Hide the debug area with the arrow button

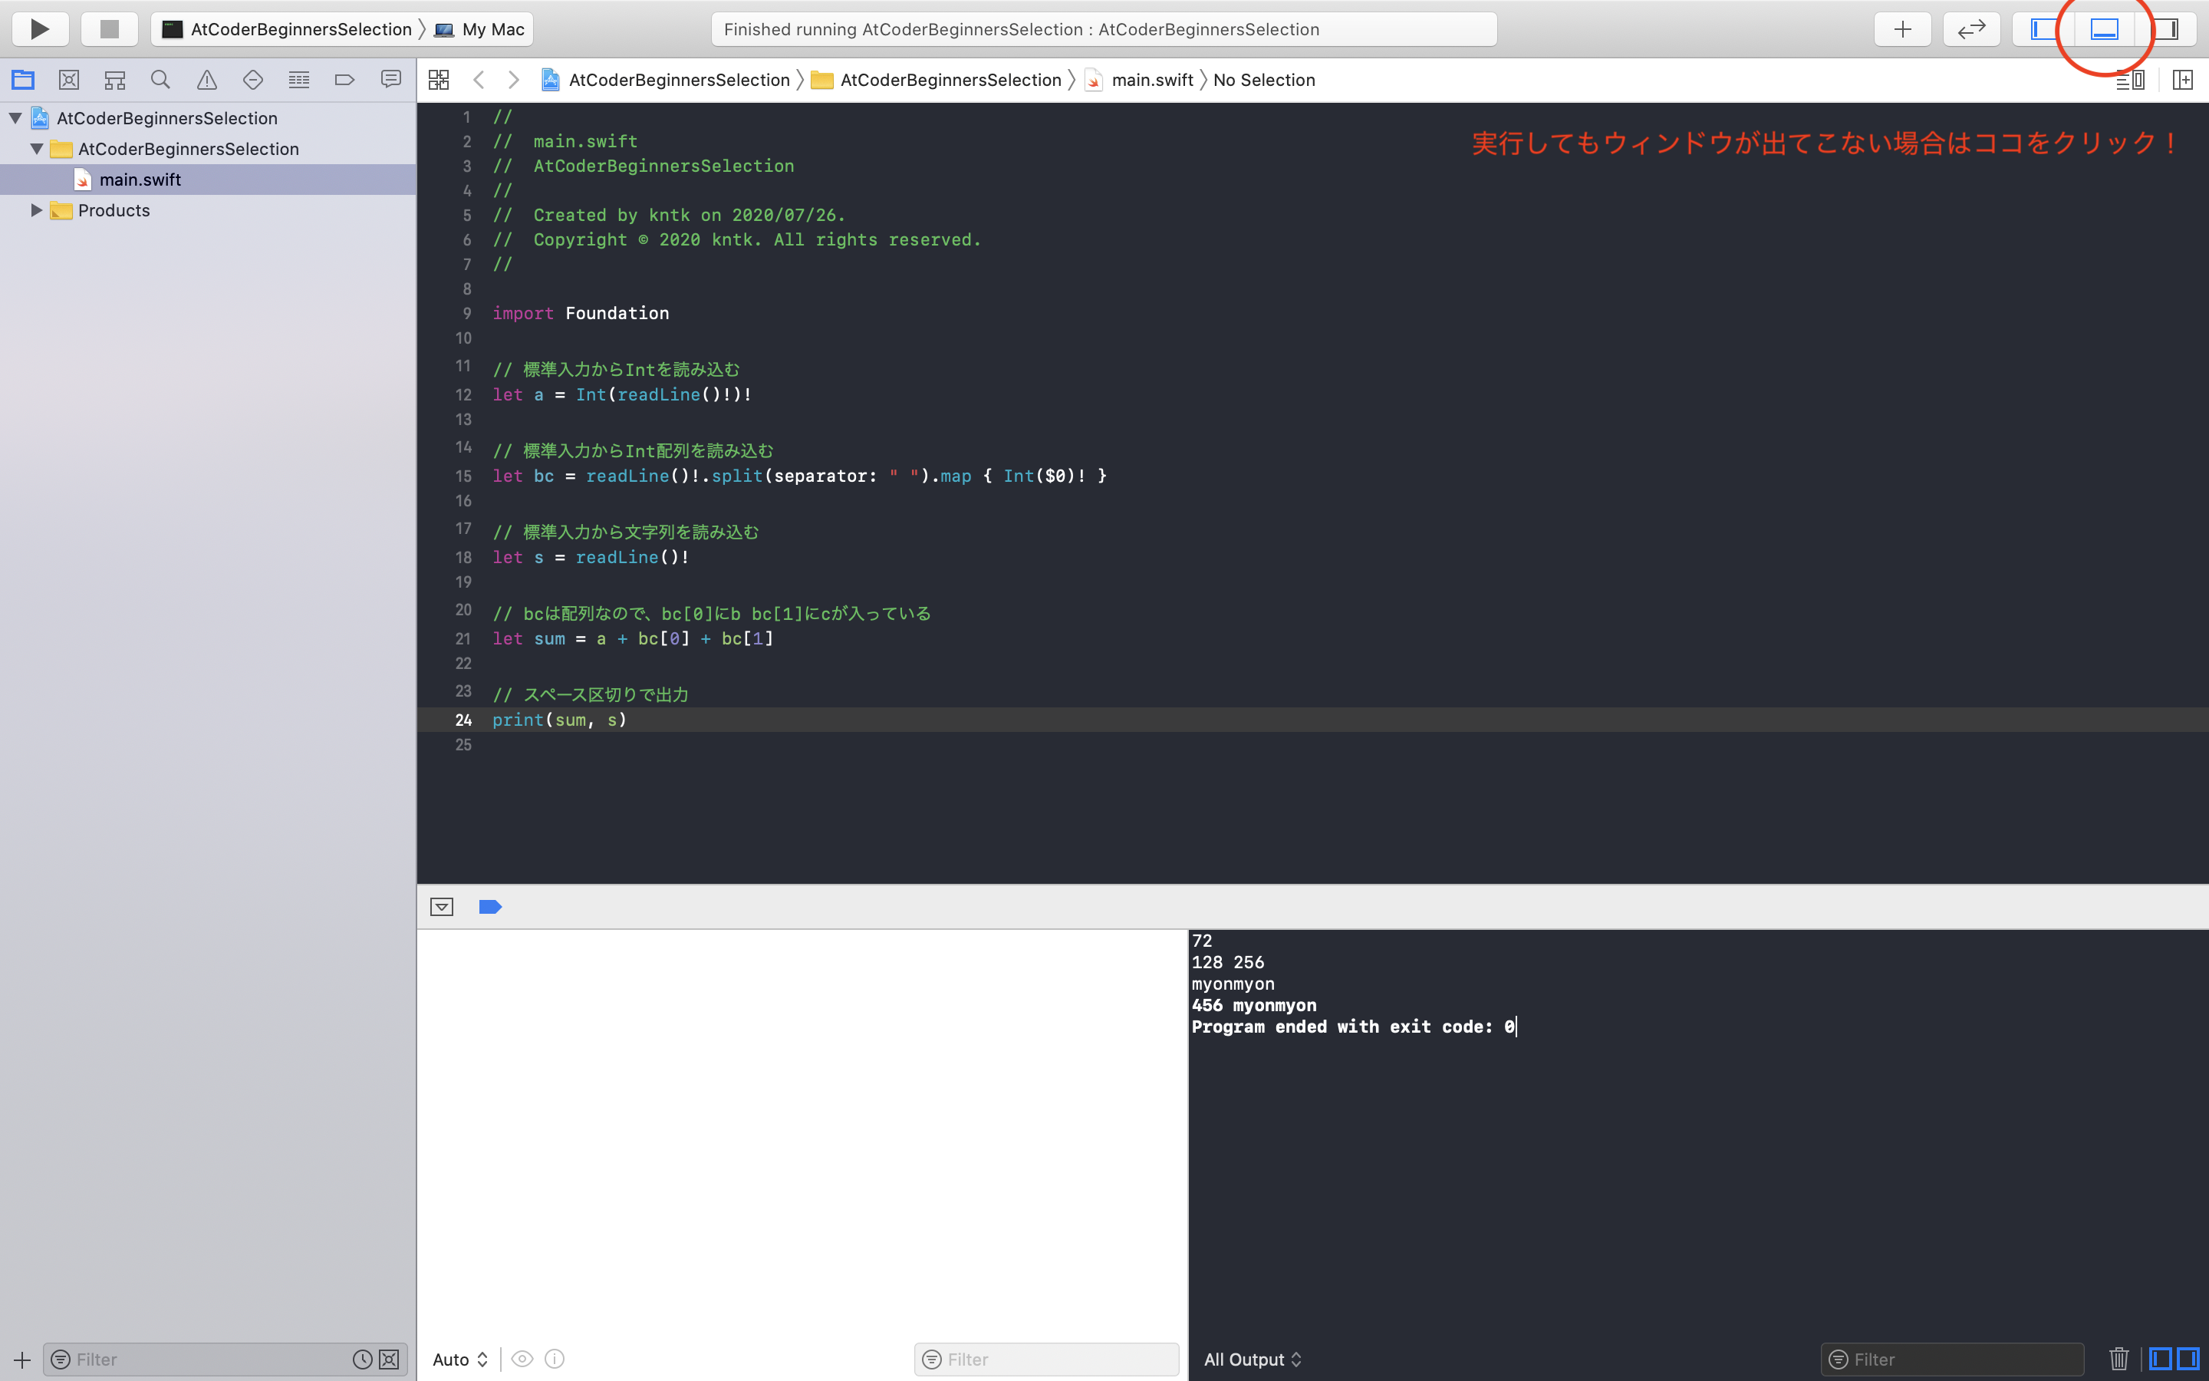point(442,907)
